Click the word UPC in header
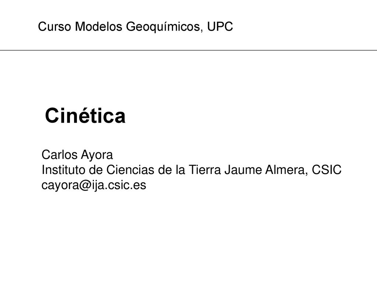The height and width of the screenshot is (283, 377). click(220, 27)
